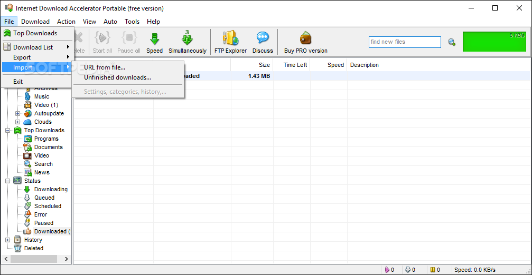Open the Tools menu
The height and width of the screenshot is (275, 532).
(132, 21)
